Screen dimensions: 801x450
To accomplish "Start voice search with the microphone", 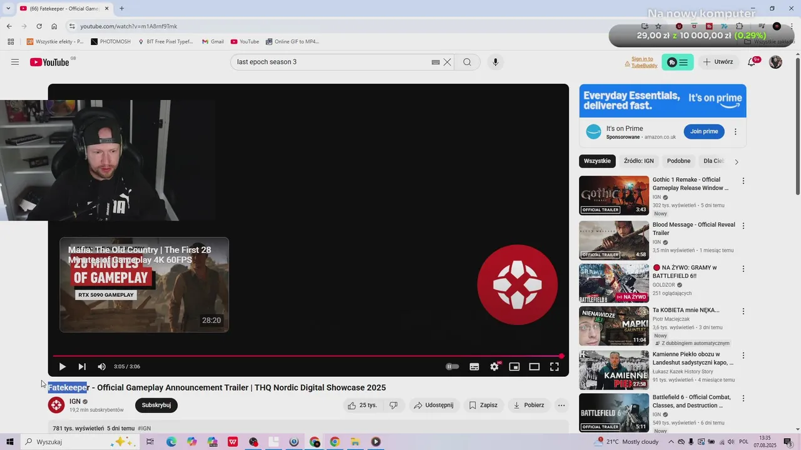I will click(x=496, y=62).
